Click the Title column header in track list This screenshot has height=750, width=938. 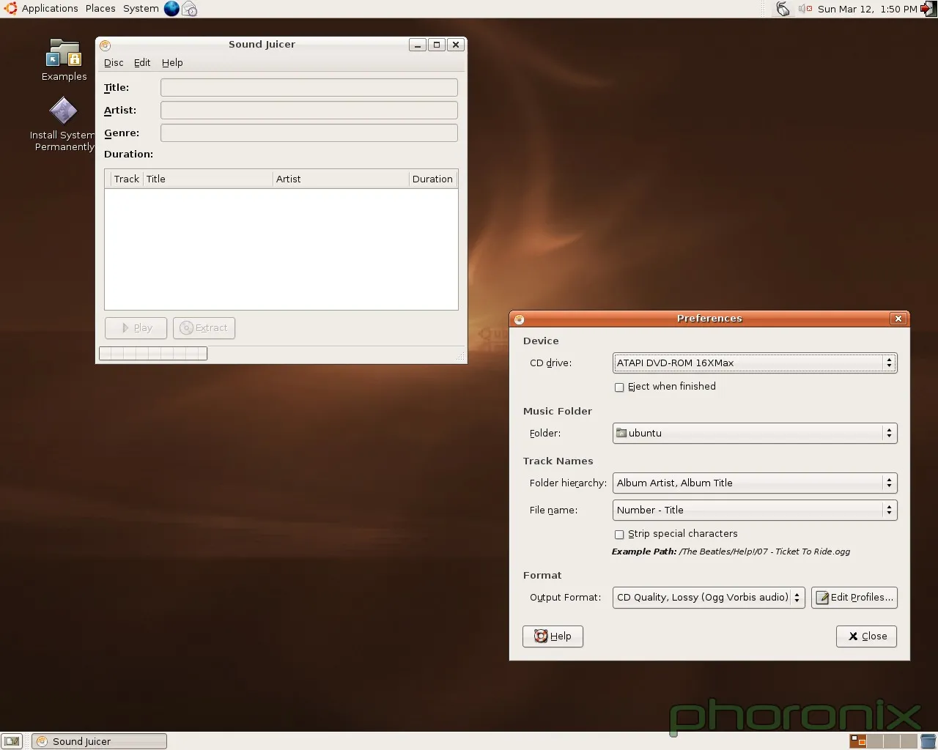click(x=207, y=179)
